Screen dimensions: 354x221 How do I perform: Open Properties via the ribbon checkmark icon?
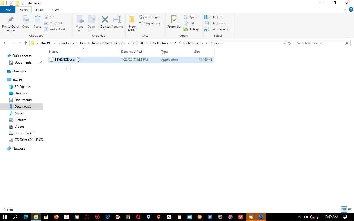tap(174, 20)
